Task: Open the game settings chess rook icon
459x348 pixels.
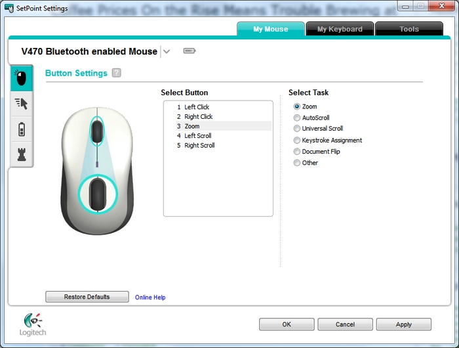Action: click(22, 154)
